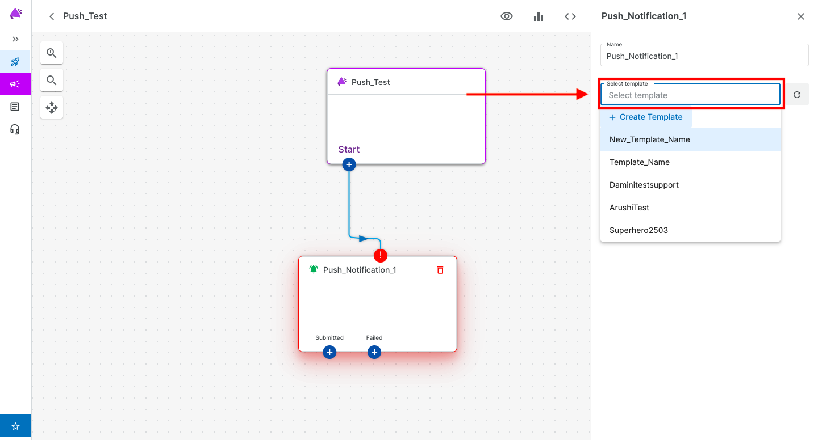Add a step under Failed output

[x=374, y=353]
